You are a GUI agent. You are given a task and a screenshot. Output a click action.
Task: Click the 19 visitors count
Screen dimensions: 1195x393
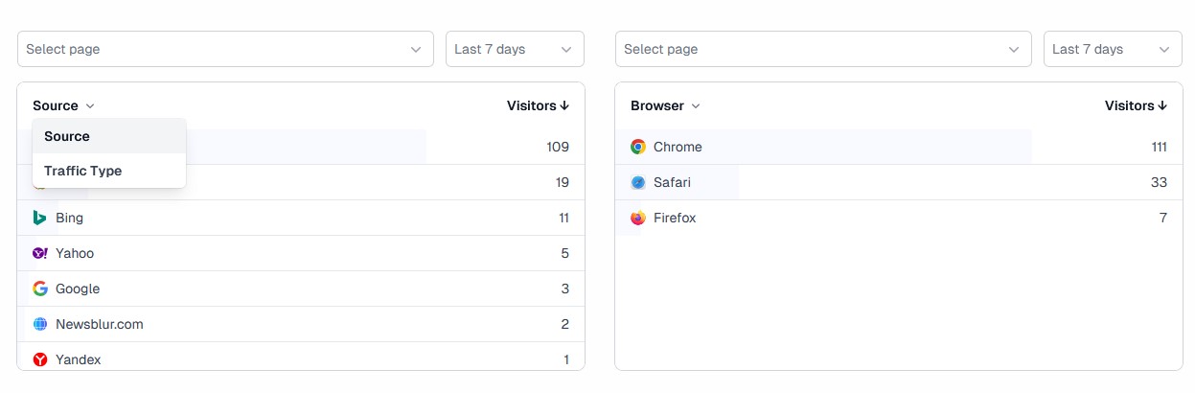click(x=563, y=182)
